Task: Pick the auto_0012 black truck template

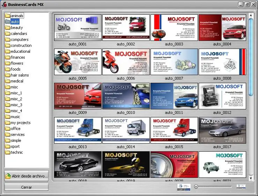Action: point(222,96)
